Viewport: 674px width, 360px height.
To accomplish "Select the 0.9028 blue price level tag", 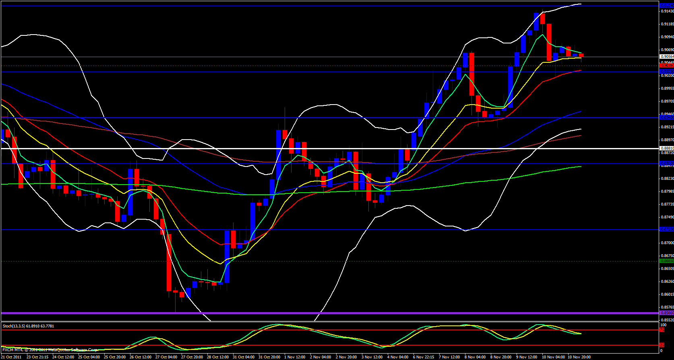I will pos(666,72).
